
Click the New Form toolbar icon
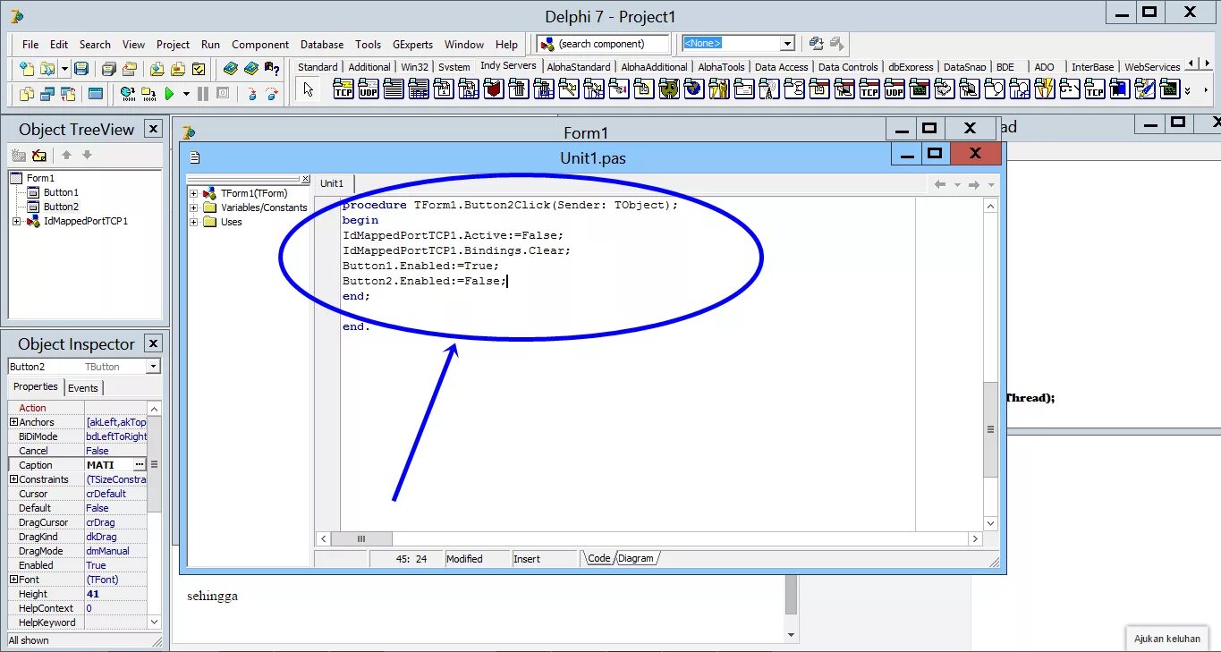(96, 93)
